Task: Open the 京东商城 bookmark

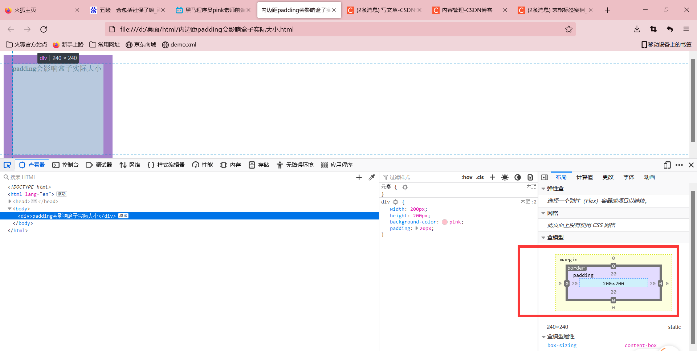Action: tap(141, 45)
